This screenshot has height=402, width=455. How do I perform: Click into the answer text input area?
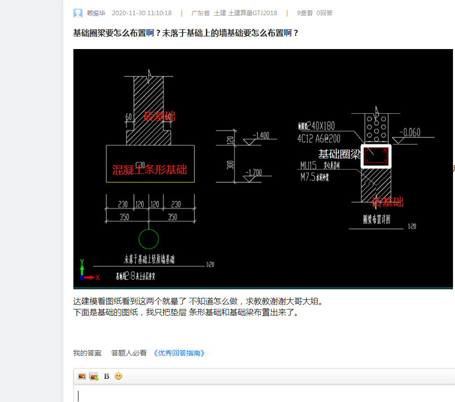[264, 393]
